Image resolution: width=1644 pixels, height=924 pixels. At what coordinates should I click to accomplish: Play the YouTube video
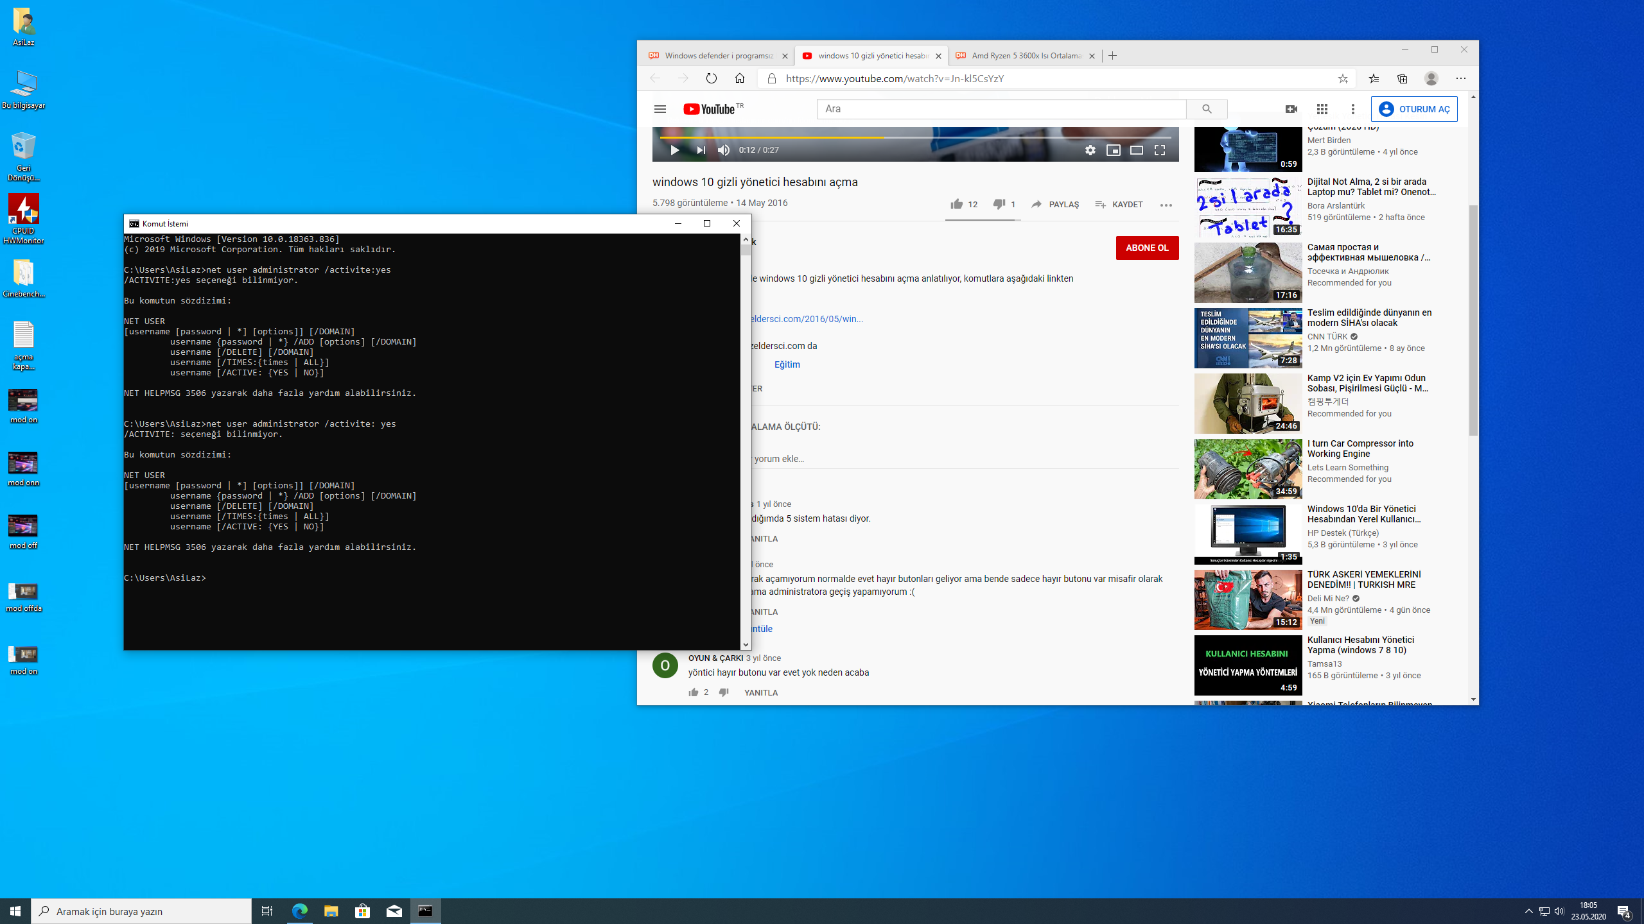(674, 150)
